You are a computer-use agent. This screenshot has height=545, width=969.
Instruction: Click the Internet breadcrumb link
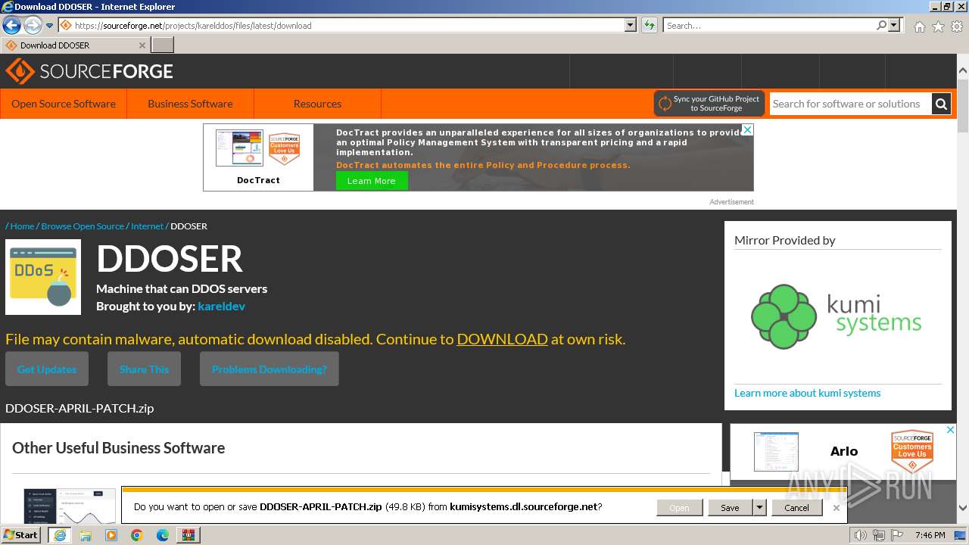click(x=147, y=226)
